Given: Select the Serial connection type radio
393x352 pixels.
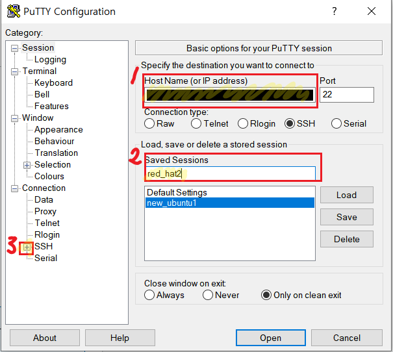Looking at the screenshot, I should [336, 123].
